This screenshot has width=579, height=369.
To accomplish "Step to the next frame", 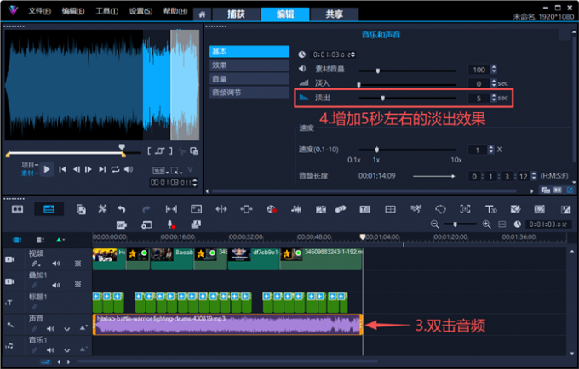I will (89, 169).
